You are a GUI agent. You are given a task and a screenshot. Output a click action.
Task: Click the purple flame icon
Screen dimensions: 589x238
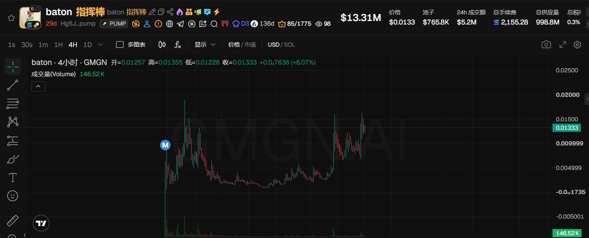[x=179, y=12]
